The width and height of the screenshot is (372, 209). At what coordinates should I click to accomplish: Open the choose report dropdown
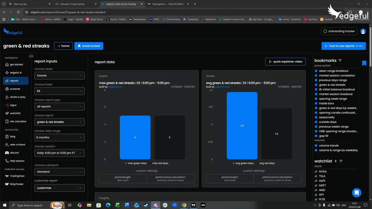pyautogui.click(x=59, y=122)
